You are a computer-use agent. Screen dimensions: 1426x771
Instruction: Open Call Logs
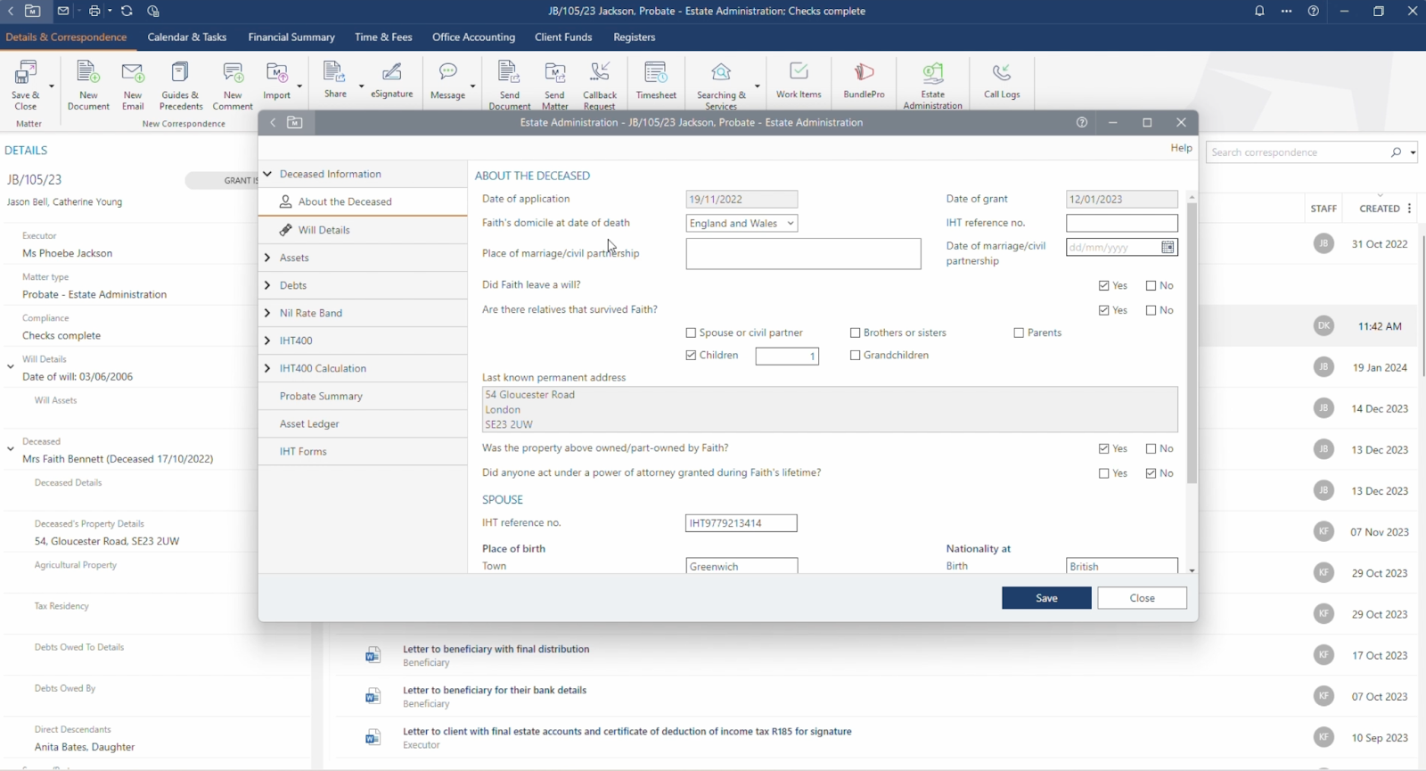1002,79
